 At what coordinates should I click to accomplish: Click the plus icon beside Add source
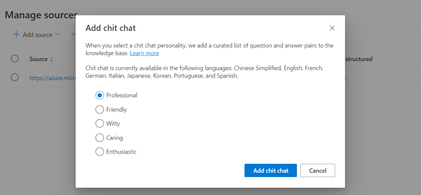16,34
